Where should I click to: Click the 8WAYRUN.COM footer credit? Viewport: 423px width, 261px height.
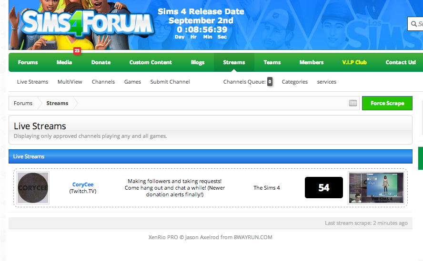point(253,237)
